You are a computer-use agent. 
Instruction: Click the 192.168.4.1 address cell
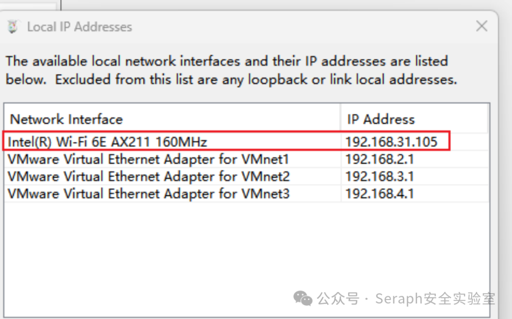click(x=380, y=194)
